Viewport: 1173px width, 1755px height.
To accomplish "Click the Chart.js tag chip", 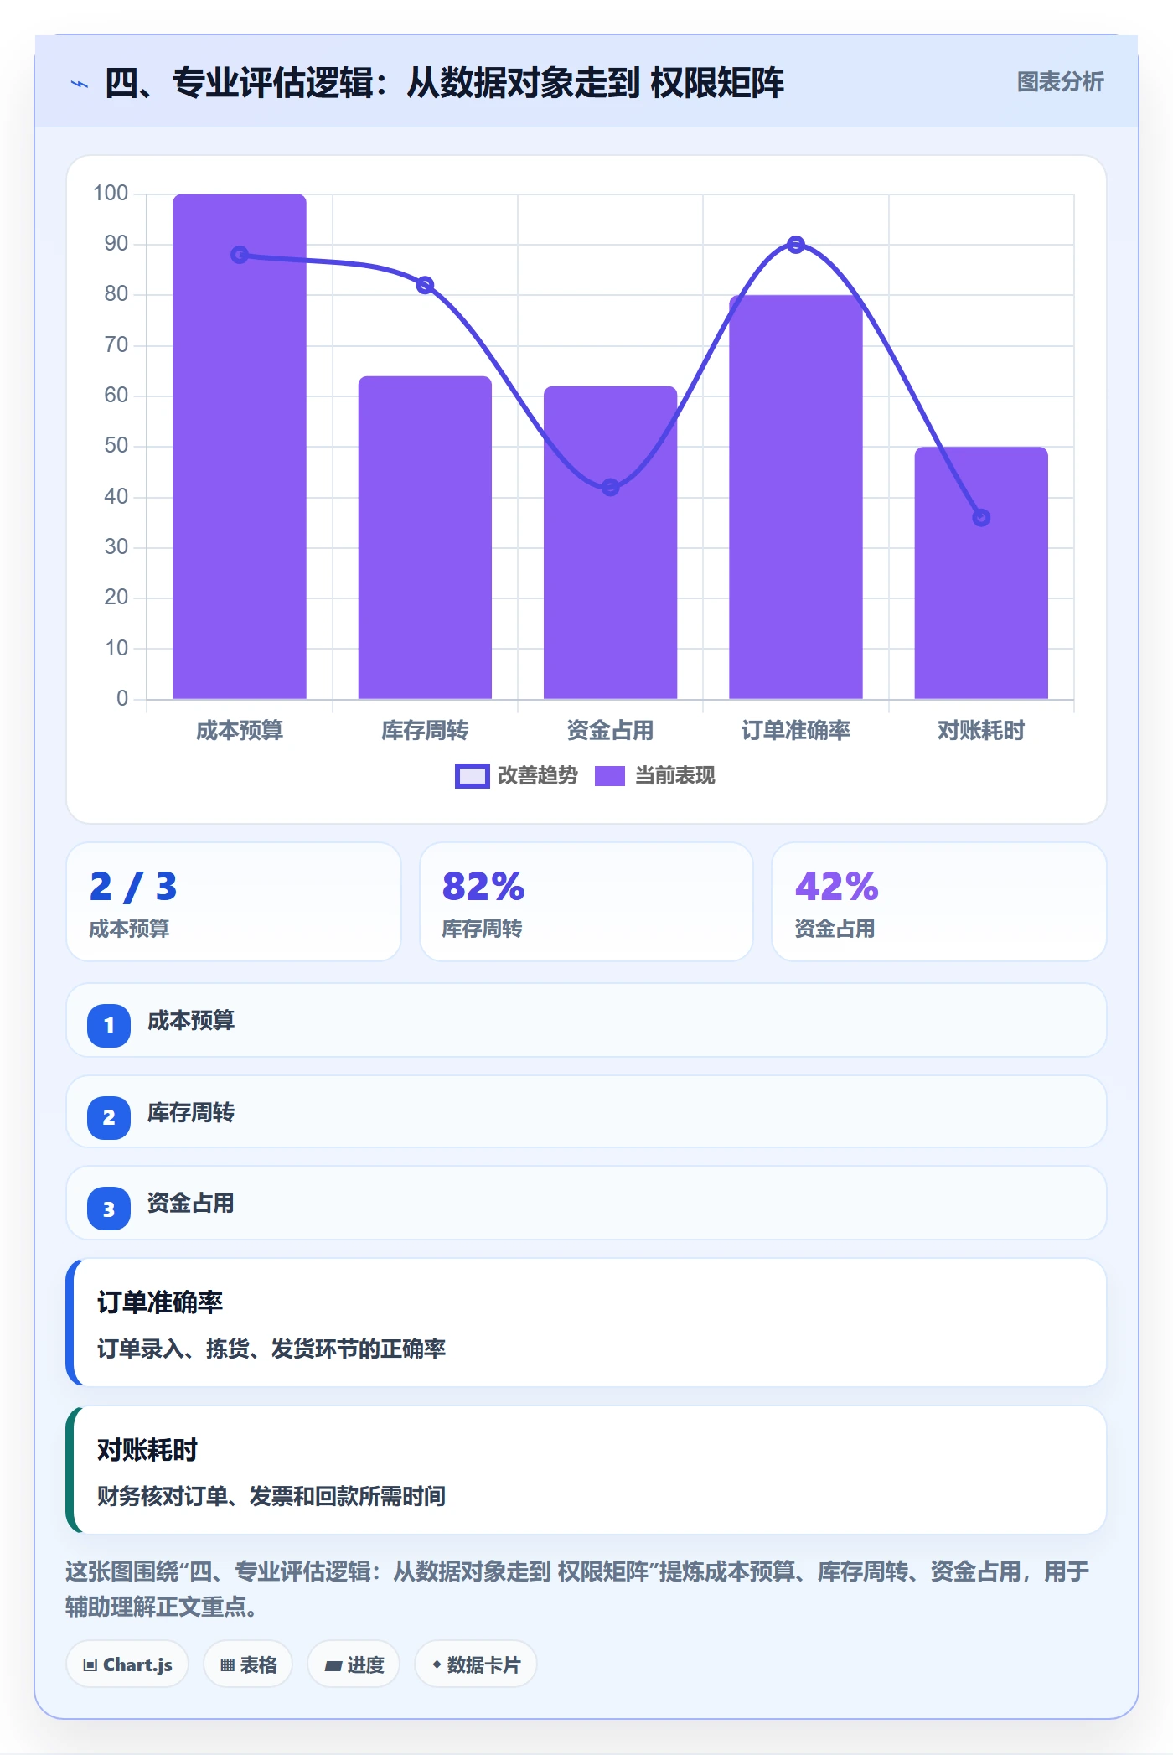I will [127, 1664].
